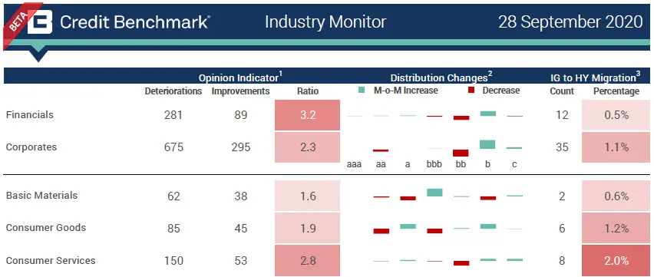Click Corporates deteriorations value 675
The height and width of the screenshot is (277, 654).
pos(173,147)
